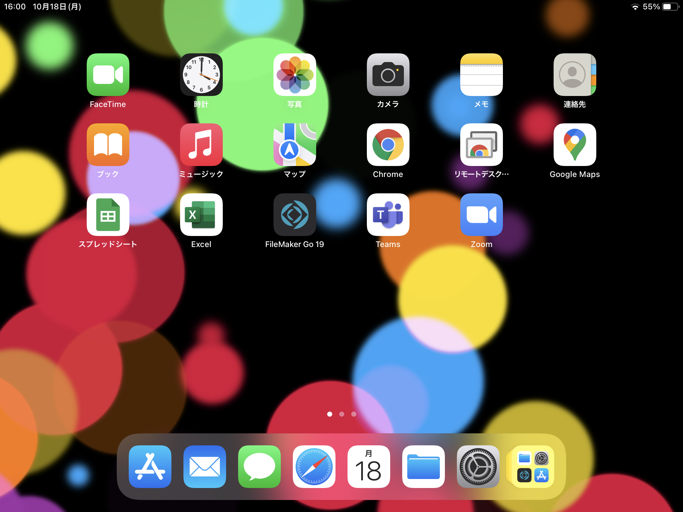Image resolution: width=683 pixels, height=512 pixels.
Task: Open the App Store from the dock
Action: pos(150,467)
